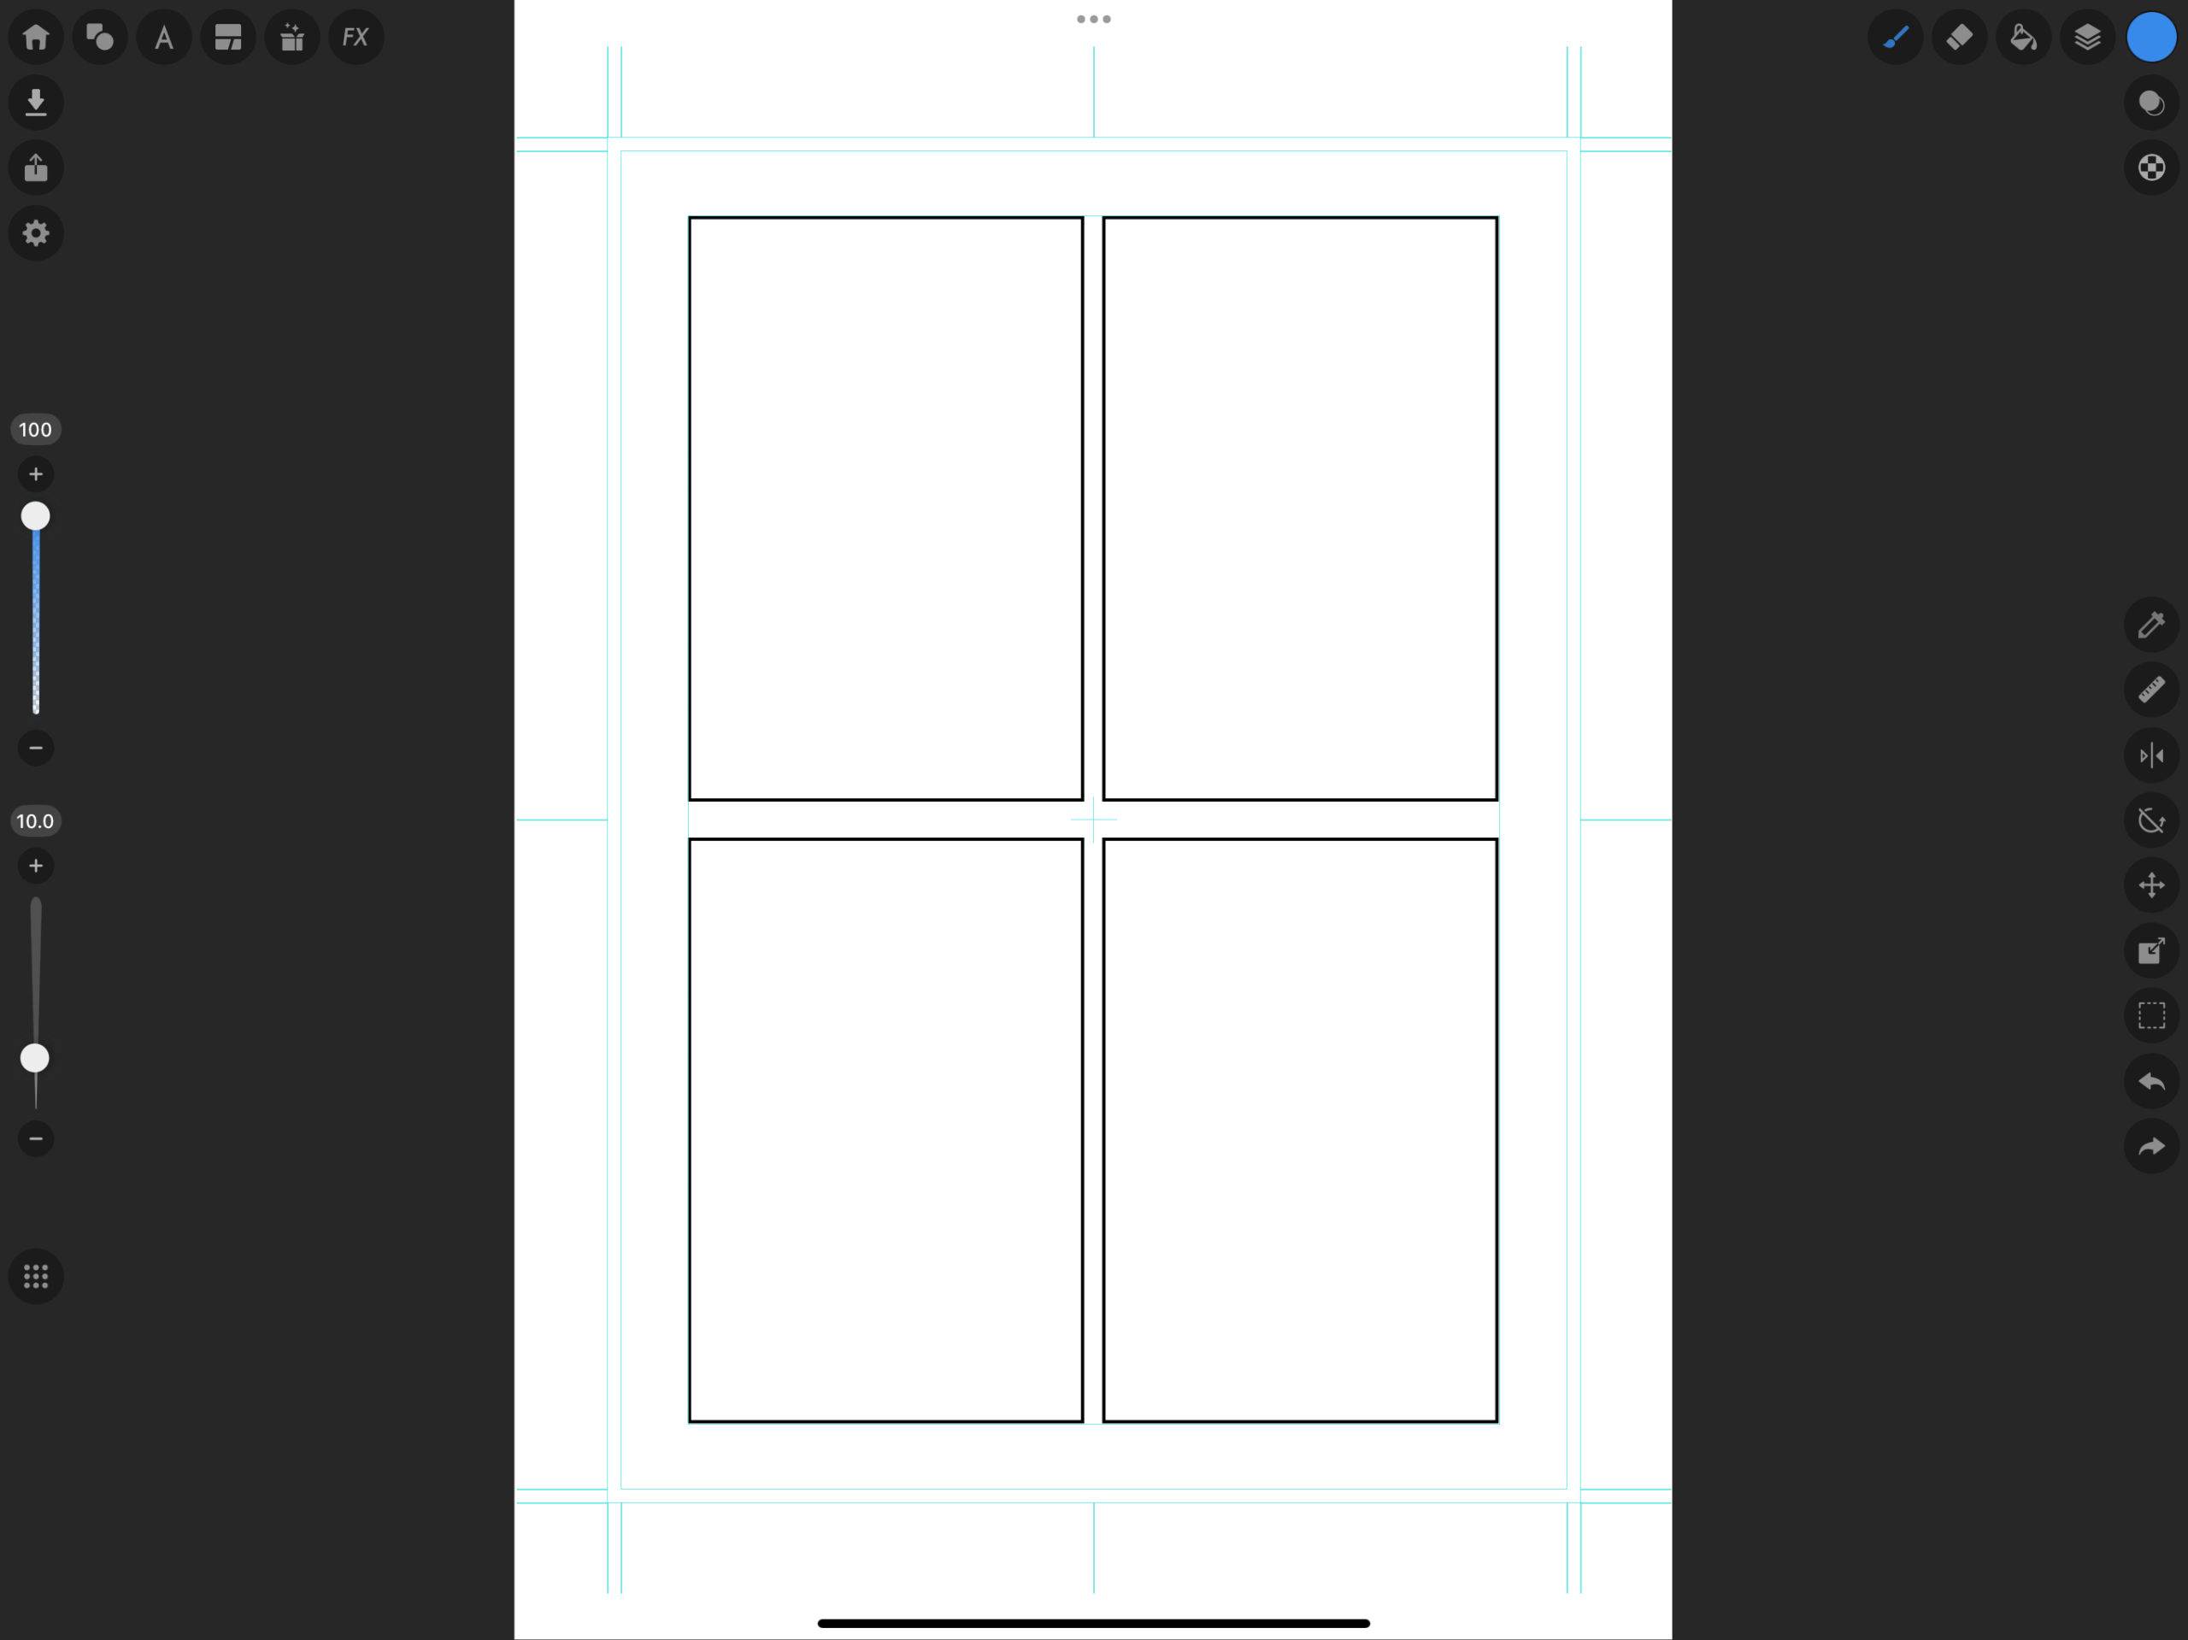Undo the last action
This screenshot has height=1640, width=2188.
(x=2151, y=1081)
